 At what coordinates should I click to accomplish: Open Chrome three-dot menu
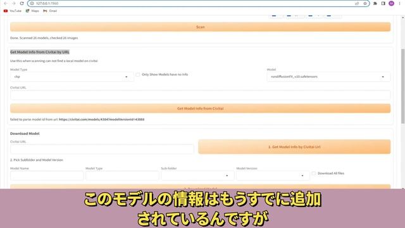399,3
